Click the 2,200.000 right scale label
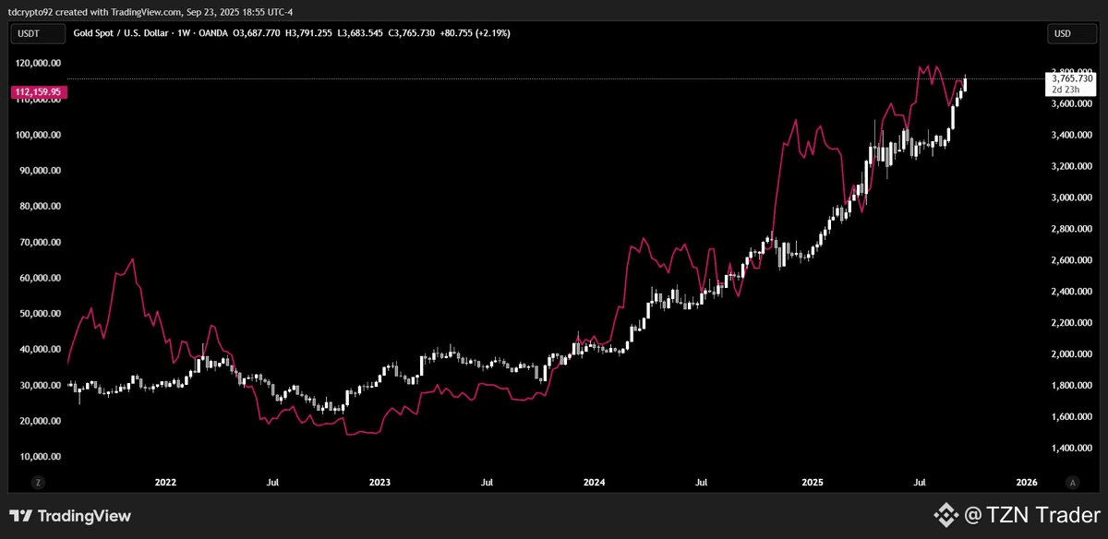Screen dimensions: 1108x539 [x=1072, y=324]
